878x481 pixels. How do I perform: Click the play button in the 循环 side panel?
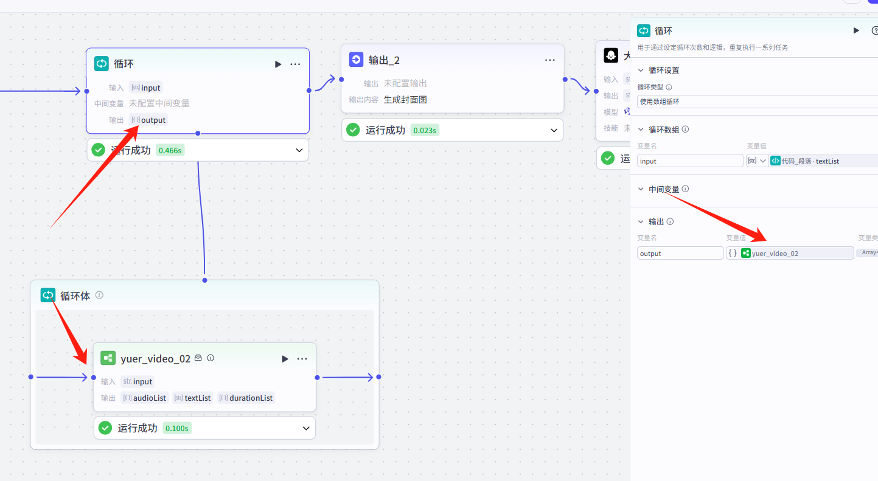[856, 30]
